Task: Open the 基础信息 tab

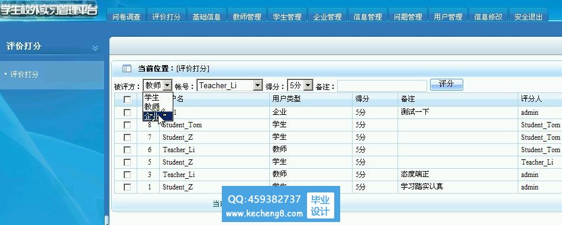Action: 206,16
